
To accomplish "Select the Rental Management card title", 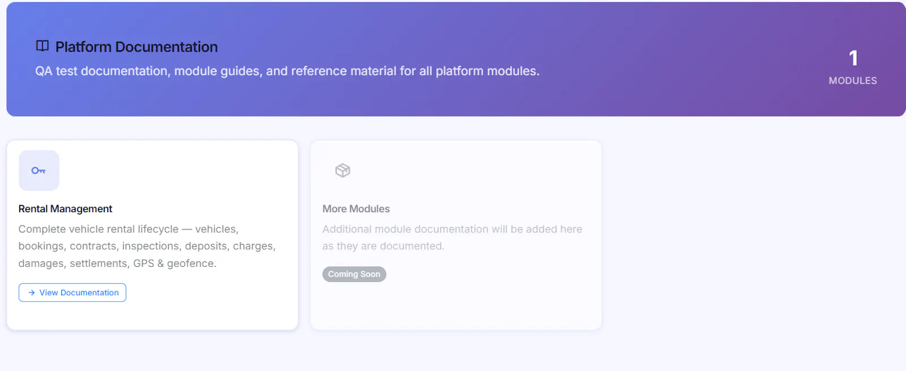I will click(x=65, y=209).
